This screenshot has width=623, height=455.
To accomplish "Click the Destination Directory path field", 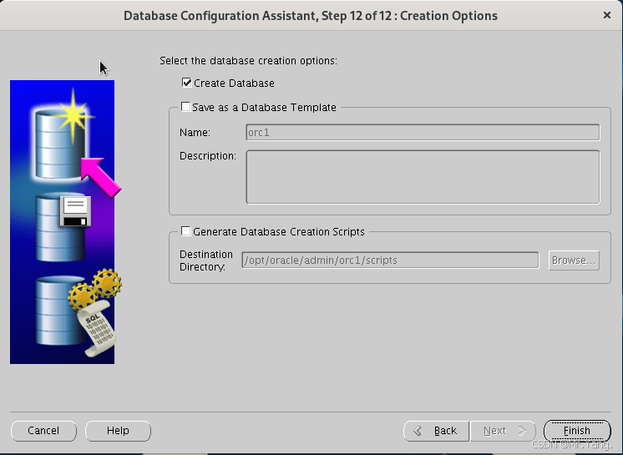I will (x=390, y=260).
